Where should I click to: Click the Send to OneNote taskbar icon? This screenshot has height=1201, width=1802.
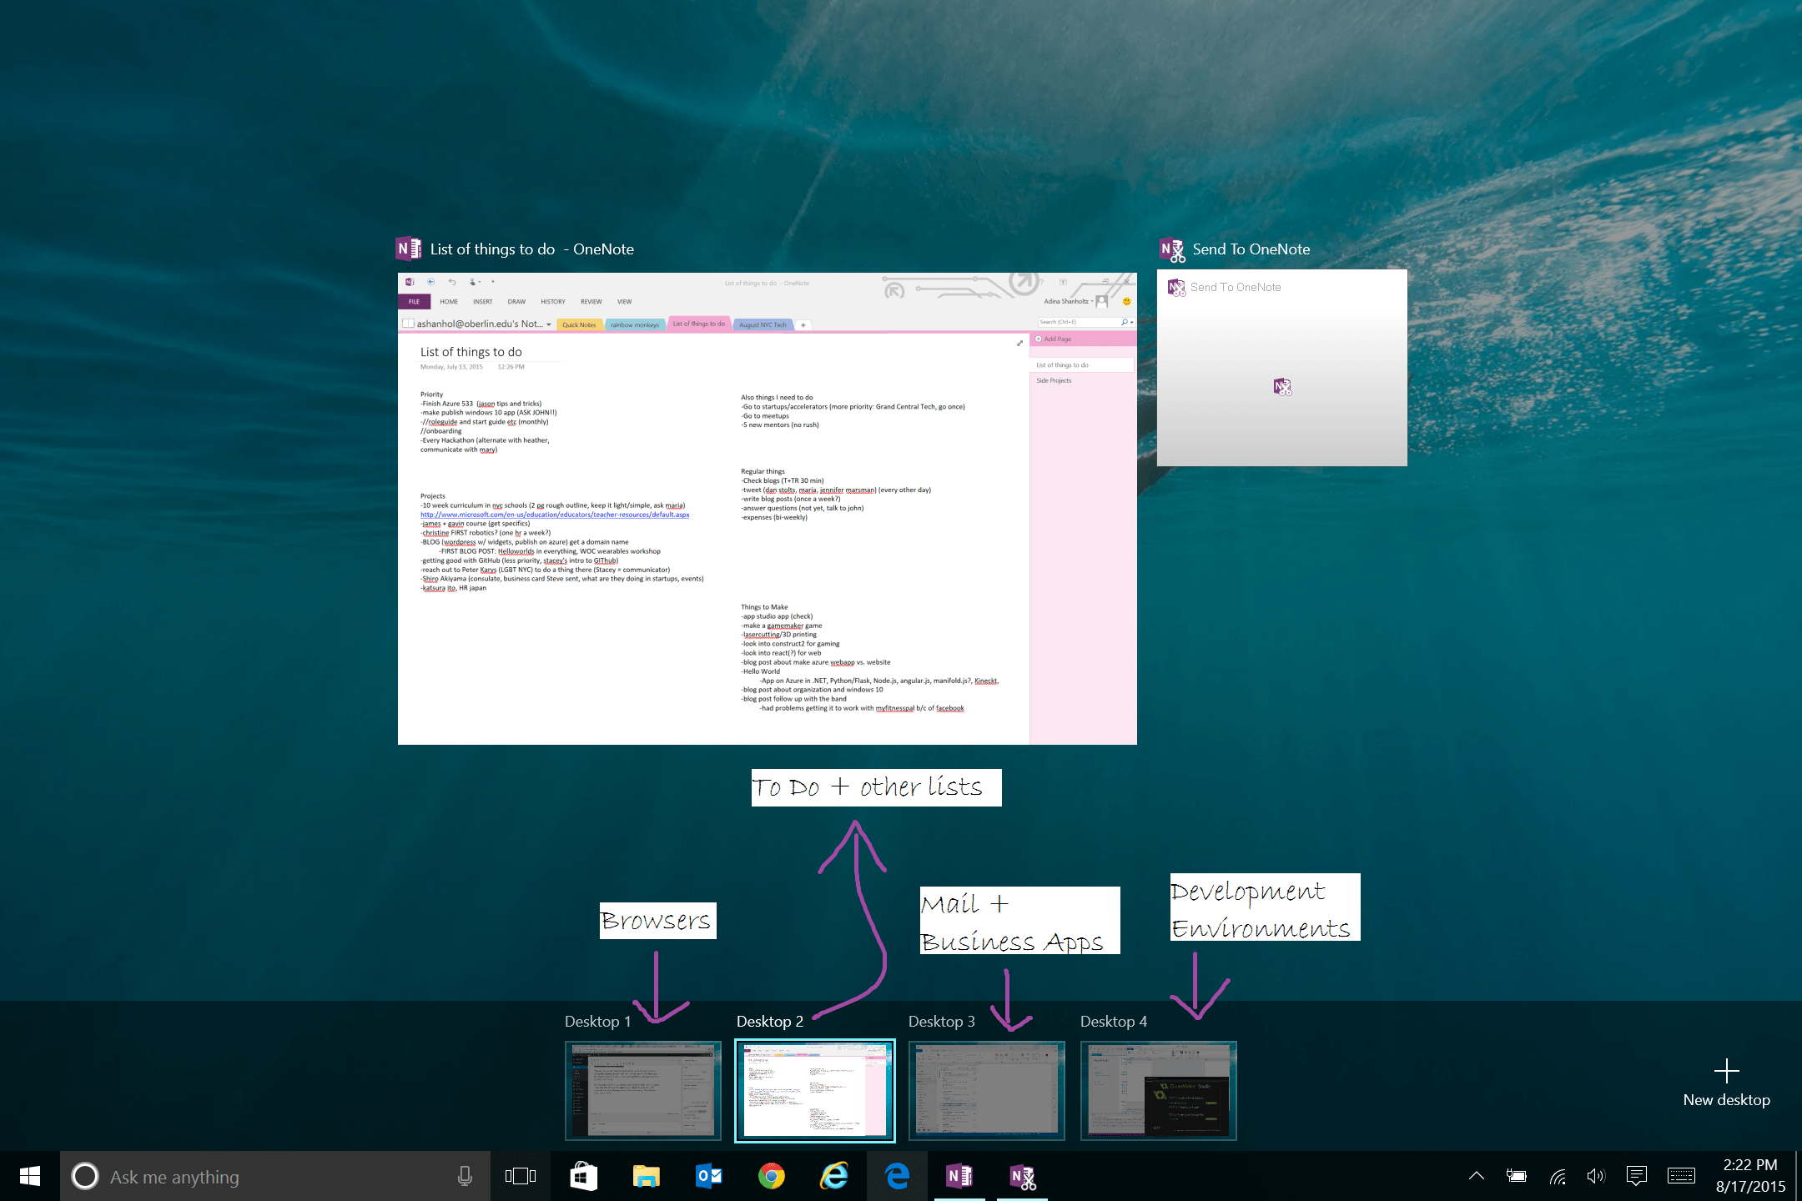[1023, 1176]
